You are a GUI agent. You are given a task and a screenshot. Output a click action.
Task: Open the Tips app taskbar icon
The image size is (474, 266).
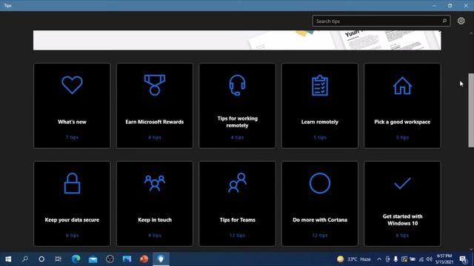tap(161, 259)
